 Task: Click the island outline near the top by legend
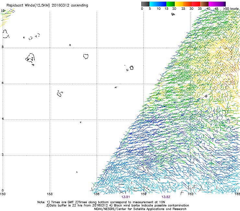(173, 14)
